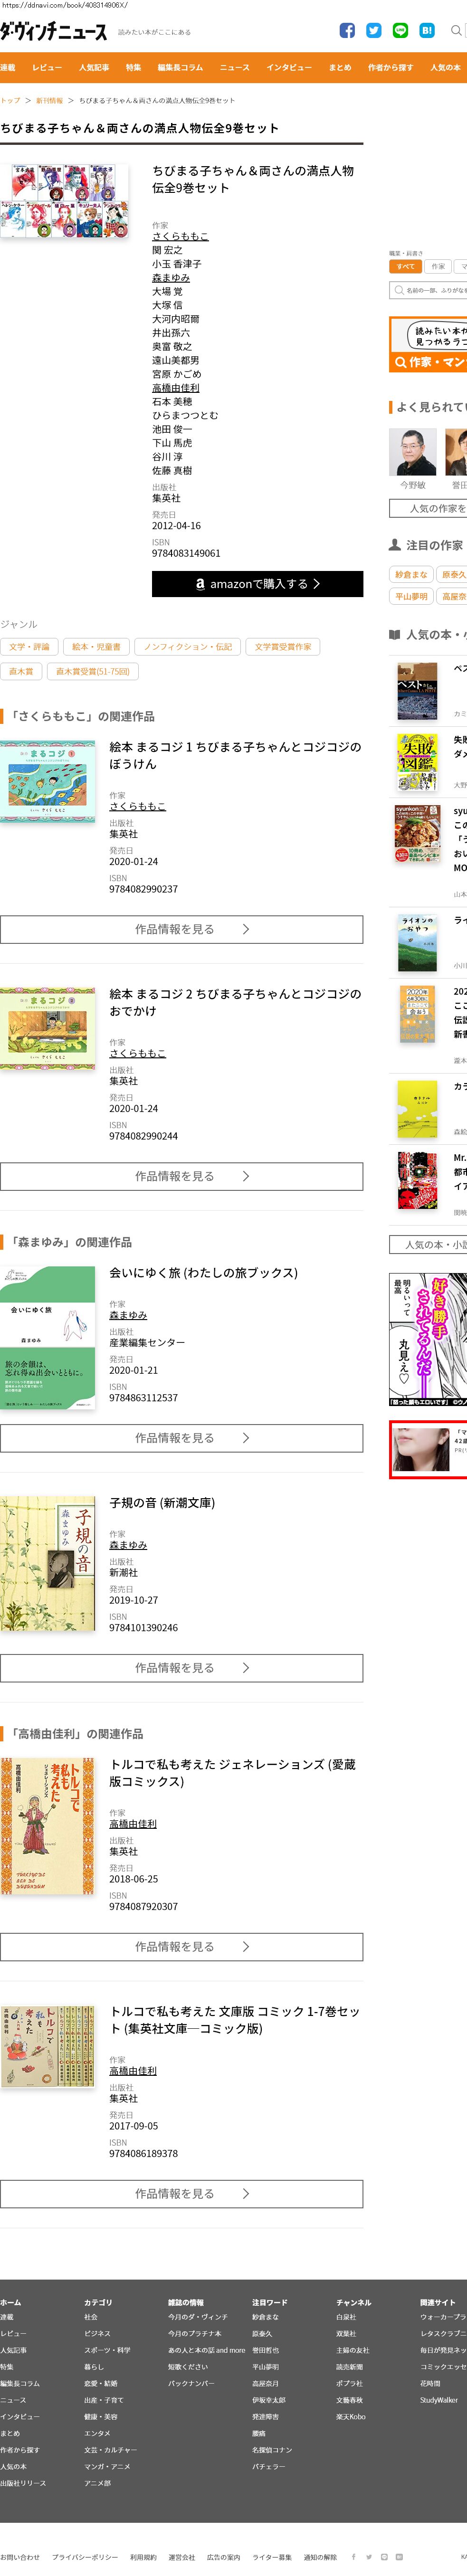The width and height of the screenshot is (467, 2576).
Task: Click トップ breadcrumb link
Action: 10,100
